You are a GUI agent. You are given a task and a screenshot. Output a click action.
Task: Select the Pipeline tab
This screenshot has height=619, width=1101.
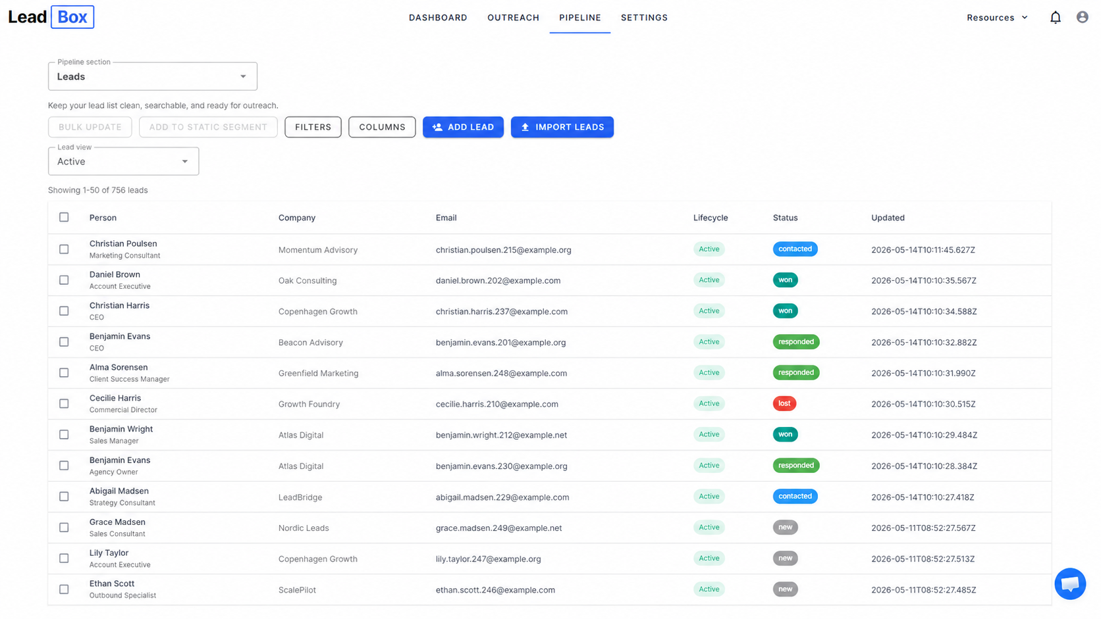[579, 18]
